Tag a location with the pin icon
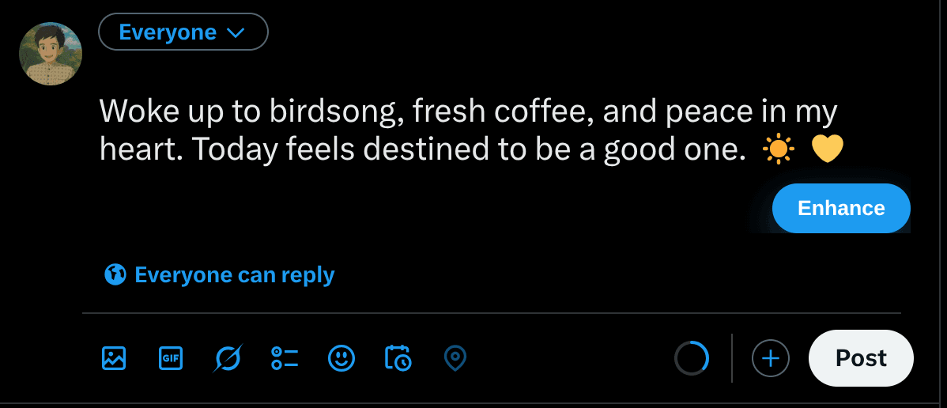This screenshot has height=408, width=947. [x=455, y=358]
